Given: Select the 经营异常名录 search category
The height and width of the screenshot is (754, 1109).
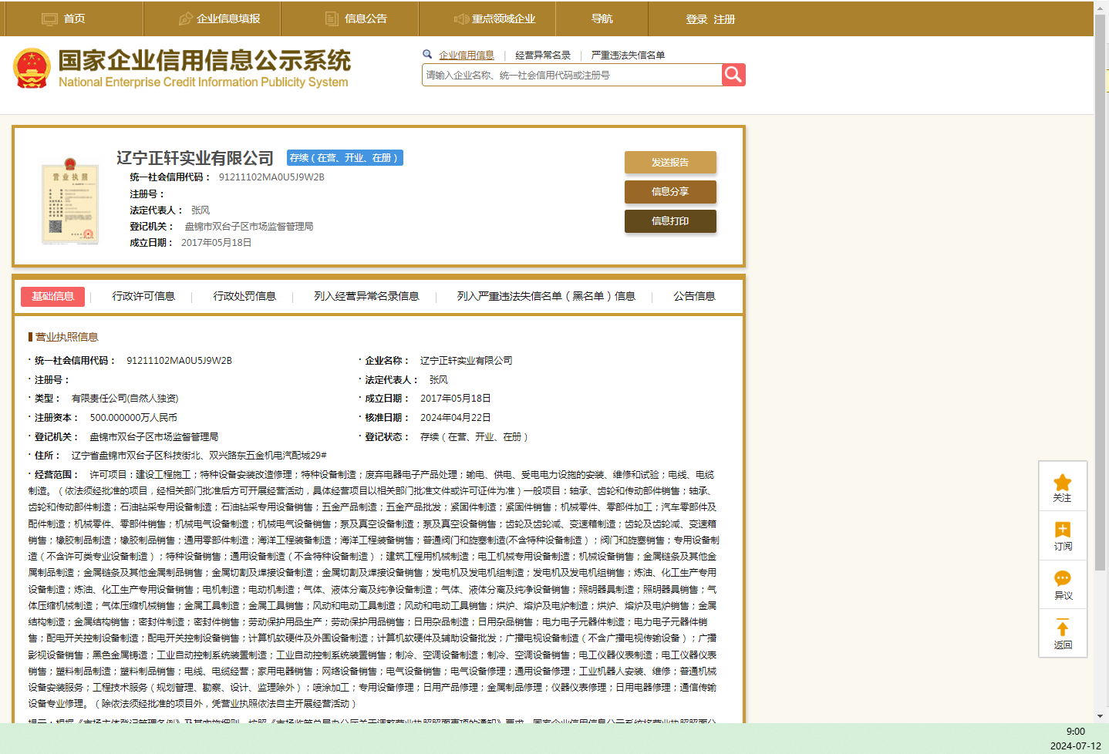Looking at the screenshot, I should [x=543, y=56].
